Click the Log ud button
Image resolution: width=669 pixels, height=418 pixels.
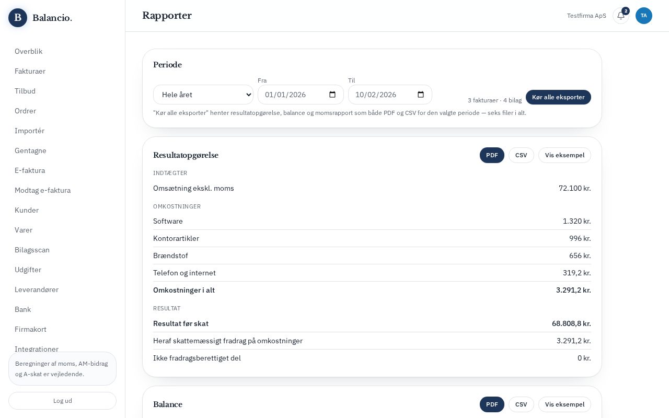tap(62, 401)
